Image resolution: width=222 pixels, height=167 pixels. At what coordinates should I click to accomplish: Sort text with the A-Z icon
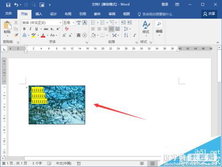point(126,35)
